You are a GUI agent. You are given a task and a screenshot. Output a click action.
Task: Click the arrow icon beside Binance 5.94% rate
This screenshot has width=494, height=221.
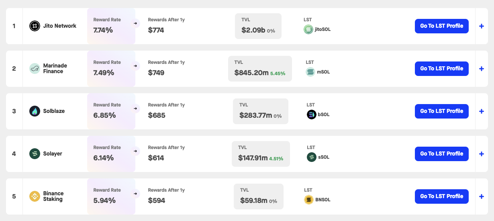click(135, 194)
